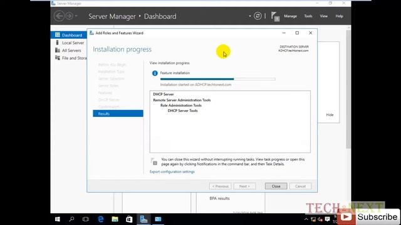401x225 pixels.
Task: Select Role Administration Tools entry
Action: coord(181,106)
